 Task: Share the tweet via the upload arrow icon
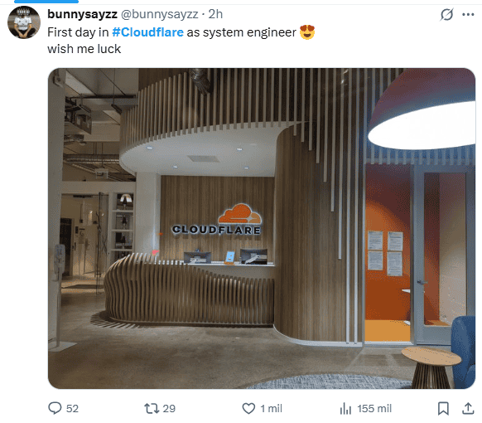pos(468,409)
